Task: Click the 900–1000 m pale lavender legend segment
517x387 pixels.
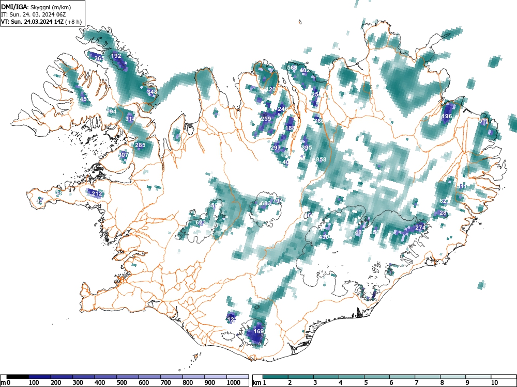Action: (x=216, y=377)
